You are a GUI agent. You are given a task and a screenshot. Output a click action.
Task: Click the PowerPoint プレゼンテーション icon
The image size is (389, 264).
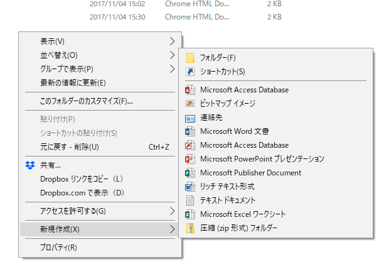pos(190,159)
